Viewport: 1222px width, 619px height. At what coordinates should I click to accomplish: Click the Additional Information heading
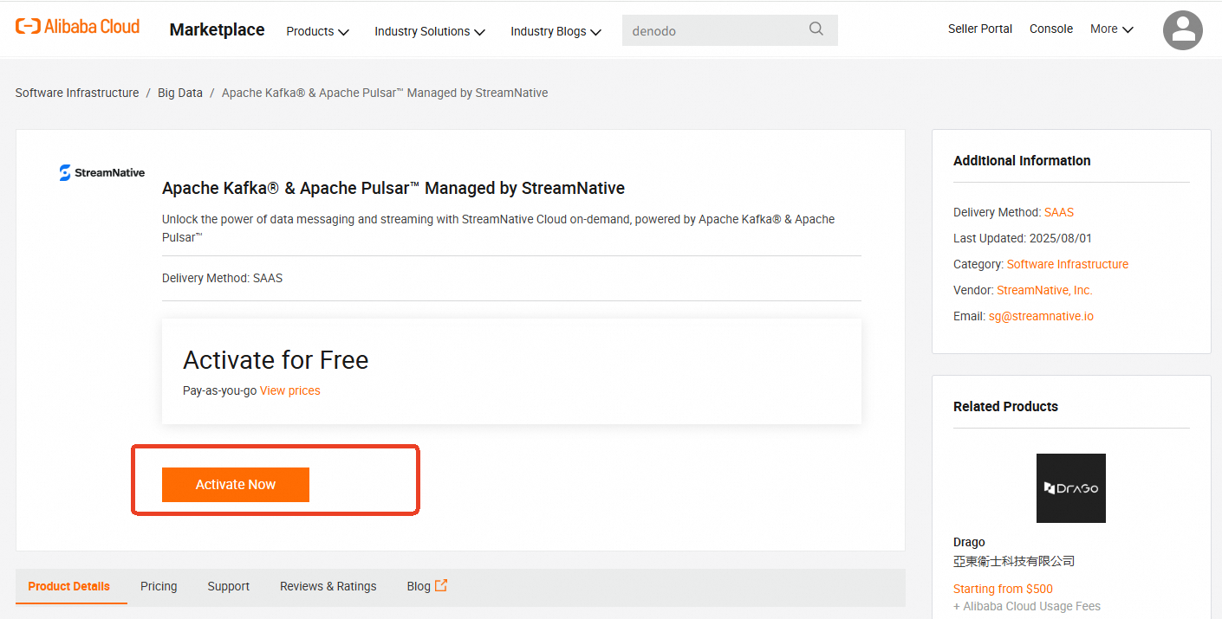1022,160
